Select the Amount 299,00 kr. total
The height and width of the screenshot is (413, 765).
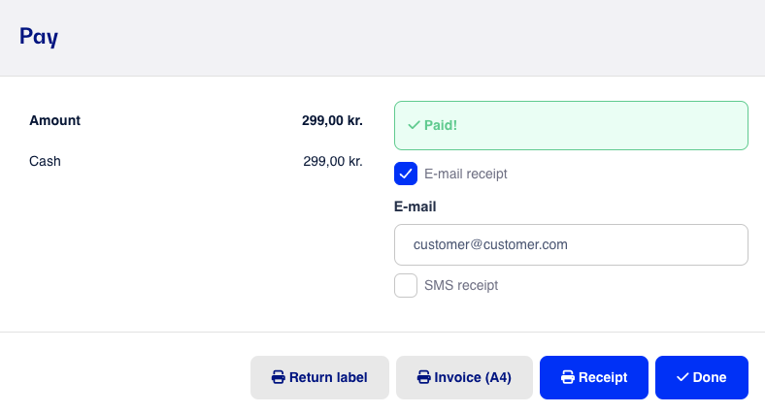pyautogui.click(x=332, y=120)
